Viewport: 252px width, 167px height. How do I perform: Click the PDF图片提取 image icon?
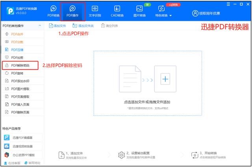click(7, 89)
